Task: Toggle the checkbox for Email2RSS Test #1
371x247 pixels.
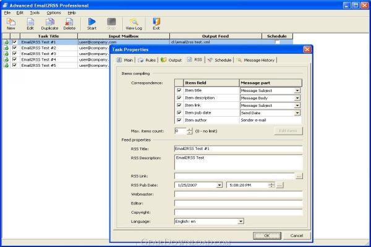Action: 14,42
